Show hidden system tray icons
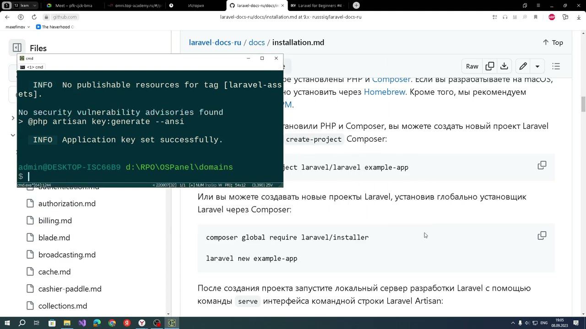 [x=513, y=323]
